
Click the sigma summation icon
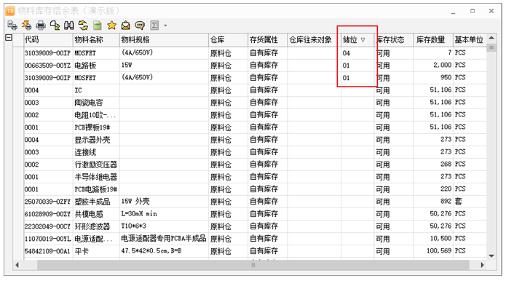[x=154, y=25]
